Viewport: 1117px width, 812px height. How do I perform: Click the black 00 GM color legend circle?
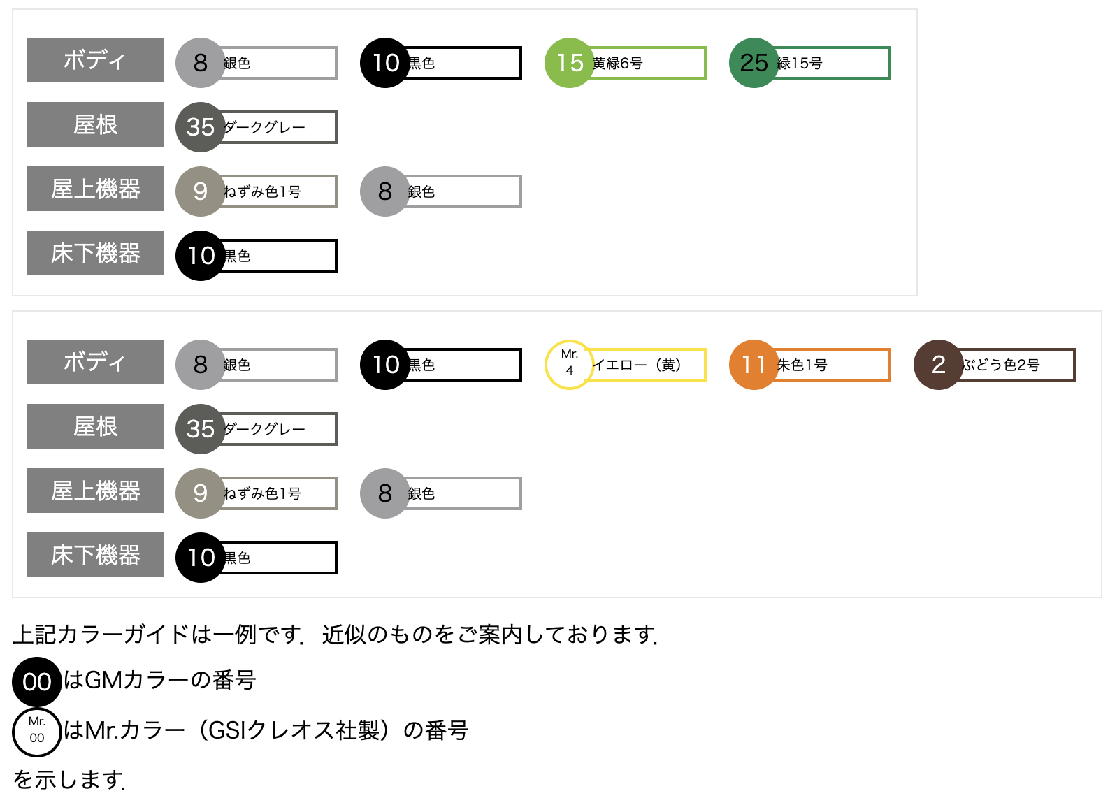[x=37, y=681]
